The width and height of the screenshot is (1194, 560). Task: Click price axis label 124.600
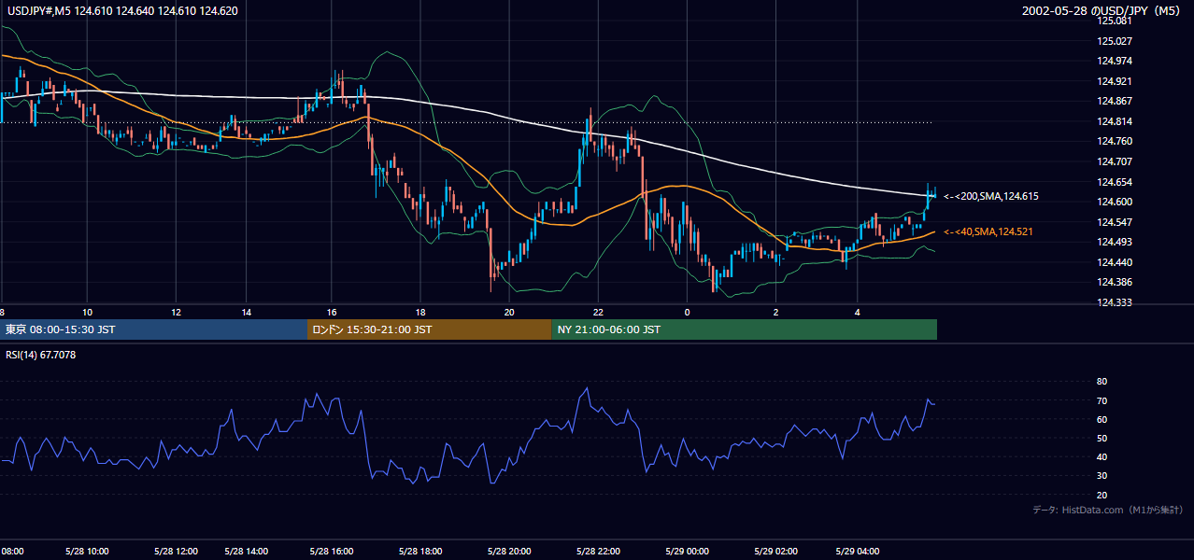[1114, 203]
